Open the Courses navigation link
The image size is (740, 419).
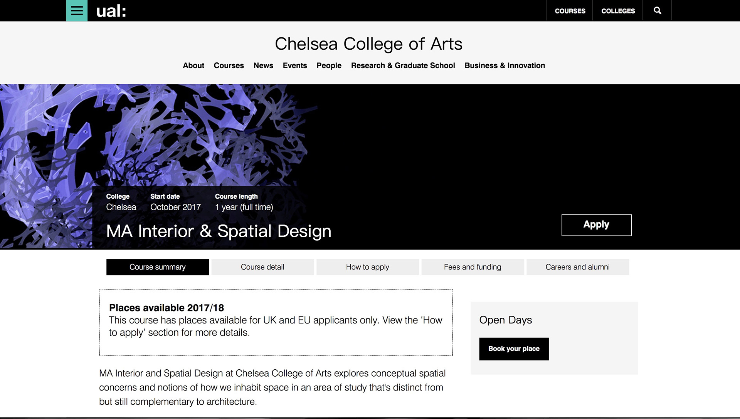(x=229, y=65)
